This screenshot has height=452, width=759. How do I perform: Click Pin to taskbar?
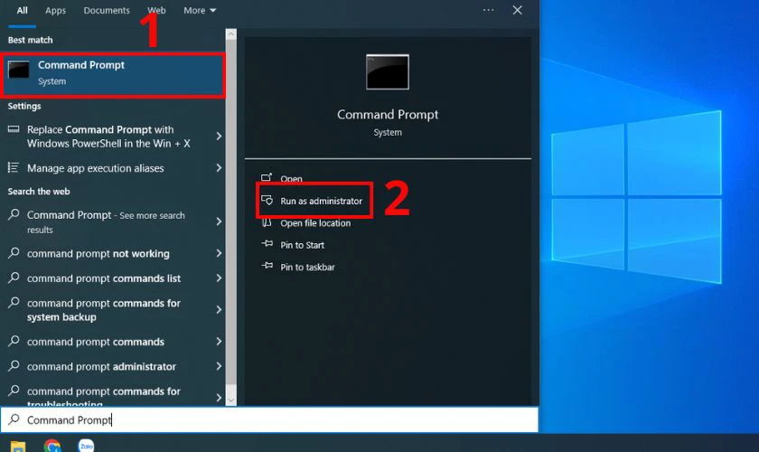[307, 267]
